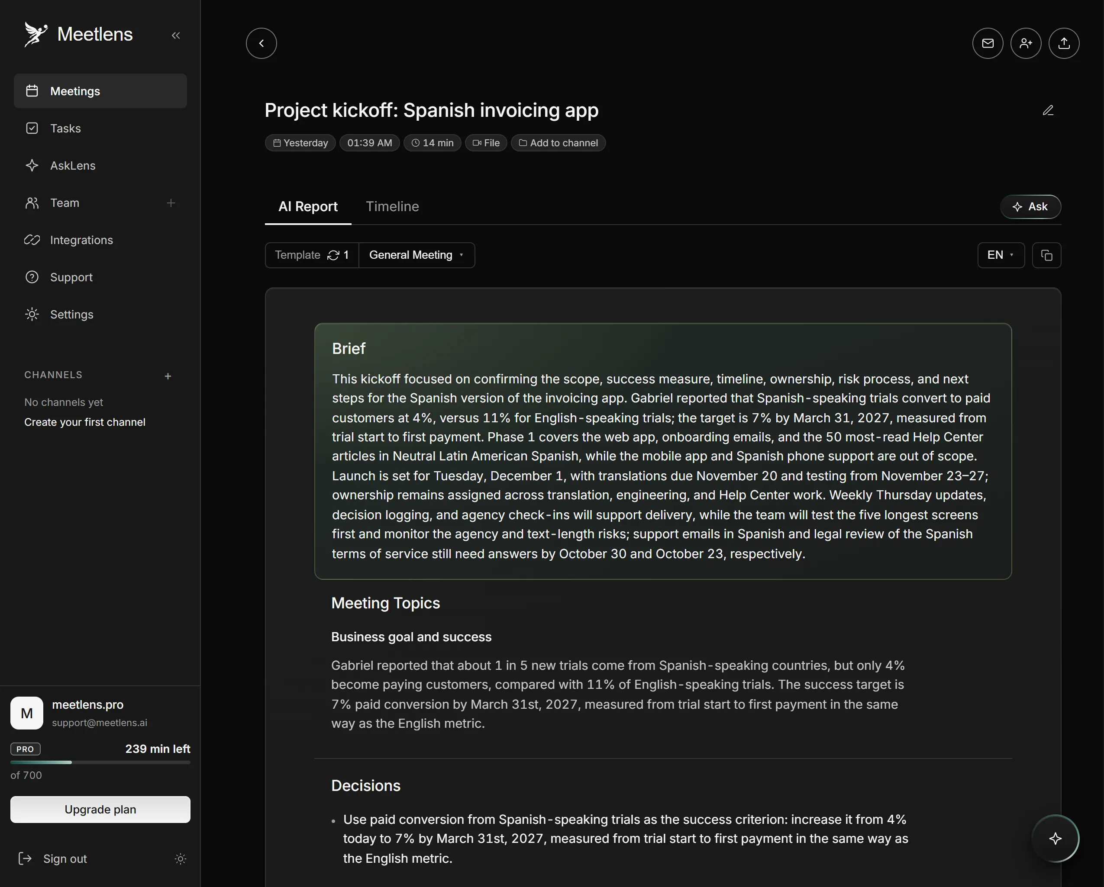Click the Upgrade plan button
Image resolution: width=1104 pixels, height=887 pixels.
[100, 809]
